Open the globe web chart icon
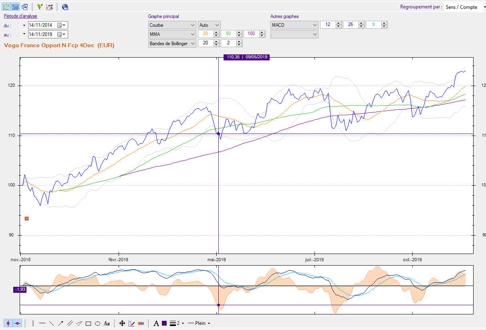Viewport: 486px width, 330px height. point(65,7)
